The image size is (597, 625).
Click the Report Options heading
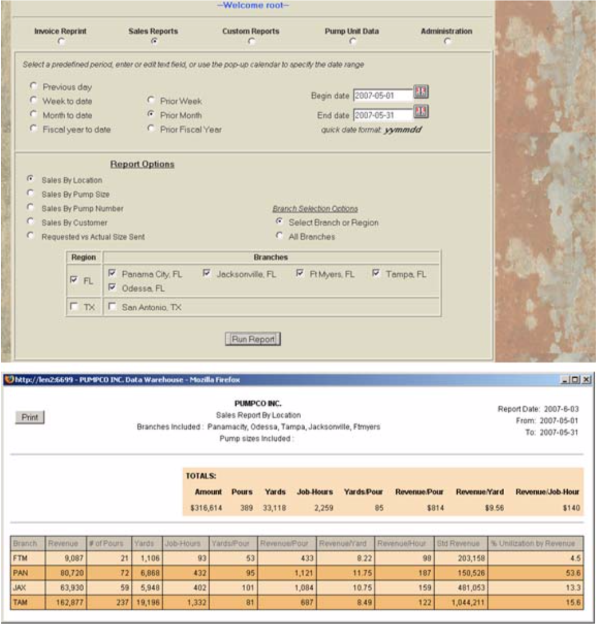[x=142, y=164]
